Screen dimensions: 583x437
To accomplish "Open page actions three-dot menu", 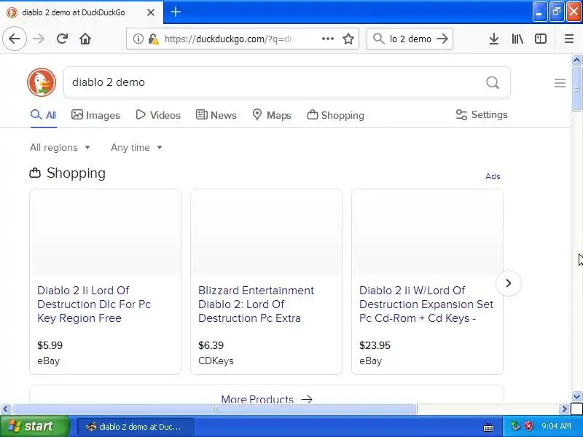I will tap(327, 39).
